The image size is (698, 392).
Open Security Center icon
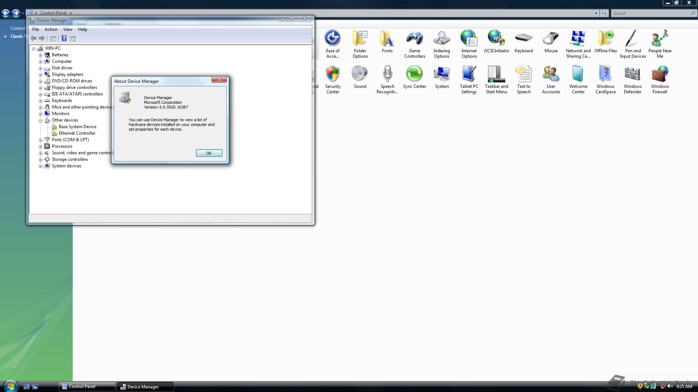(x=332, y=79)
